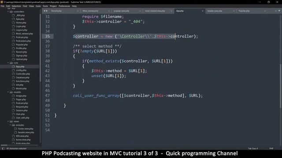Go to next tab with right arrow
The width and height of the screenshot is (282, 158).
47,11
